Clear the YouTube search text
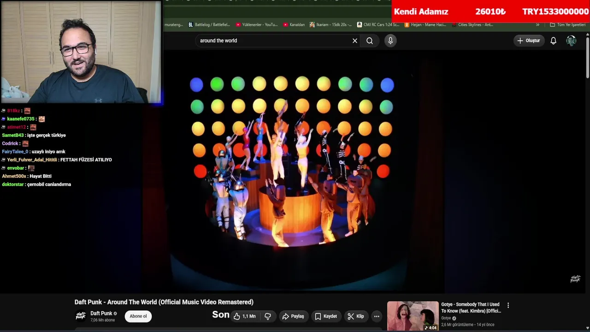This screenshot has height=332, width=590. 355,41
